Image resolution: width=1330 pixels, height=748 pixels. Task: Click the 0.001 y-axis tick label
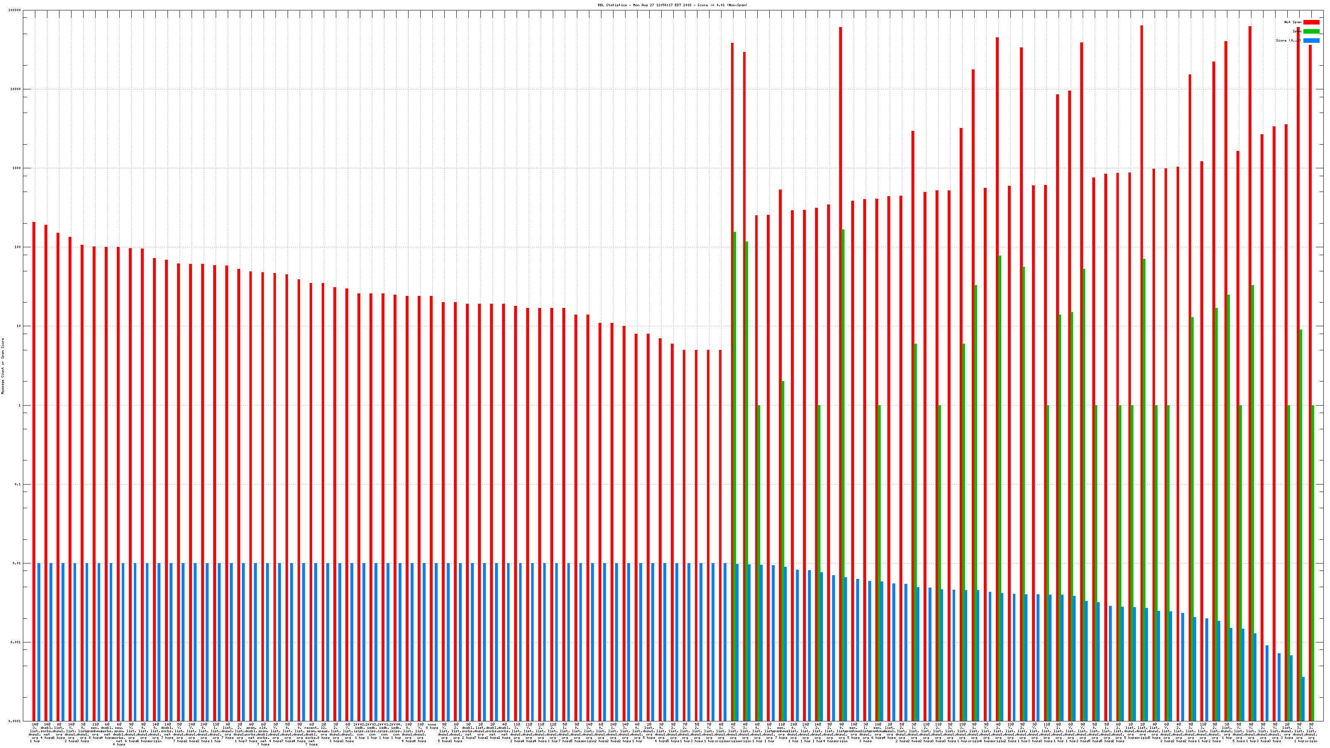click(x=16, y=642)
